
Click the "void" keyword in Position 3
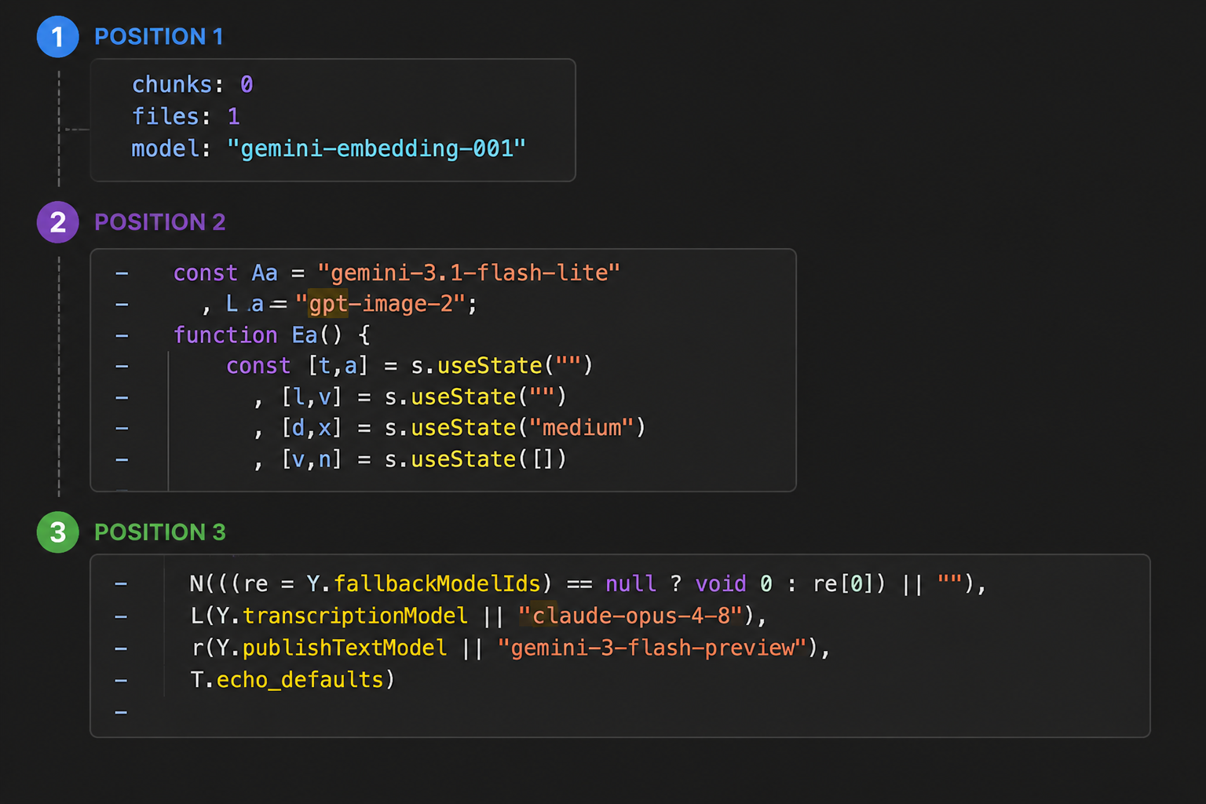point(721,583)
